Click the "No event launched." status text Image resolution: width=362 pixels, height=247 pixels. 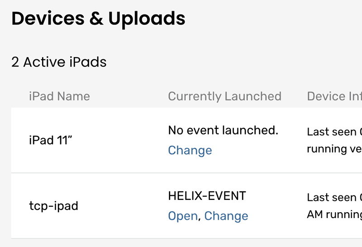[x=223, y=130]
